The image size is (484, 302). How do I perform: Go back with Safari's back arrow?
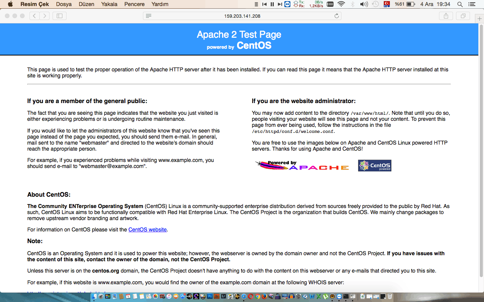34,16
